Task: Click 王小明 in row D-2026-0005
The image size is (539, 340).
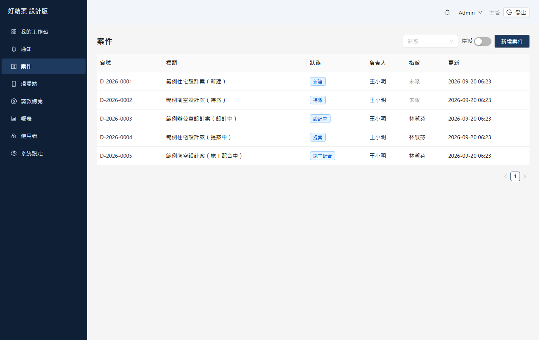Action: coord(378,156)
